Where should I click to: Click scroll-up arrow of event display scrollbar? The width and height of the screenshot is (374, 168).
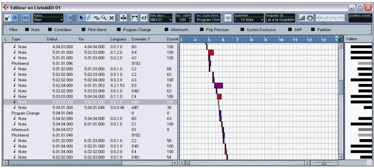point(341,46)
